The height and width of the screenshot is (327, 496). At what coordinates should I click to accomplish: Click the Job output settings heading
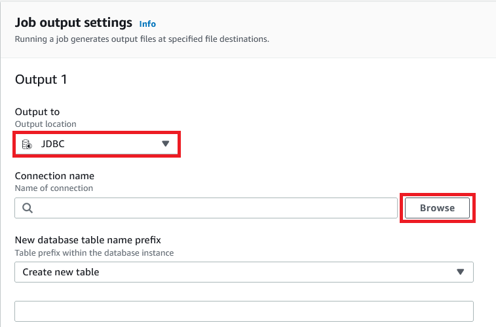(x=73, y=23)
